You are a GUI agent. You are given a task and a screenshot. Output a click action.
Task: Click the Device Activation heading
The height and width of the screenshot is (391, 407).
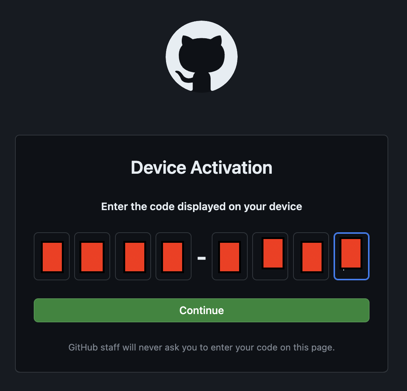[x=201, y=168]
